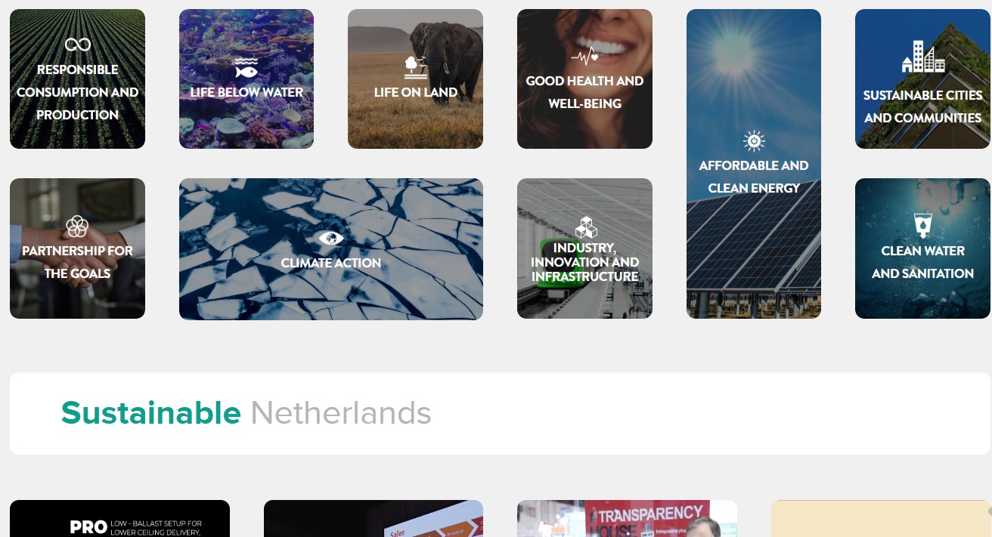The height and width of the screenshot is (537, 992).
Task: Open the Sustainable Cities and Communities label
Action: (922, 106)
